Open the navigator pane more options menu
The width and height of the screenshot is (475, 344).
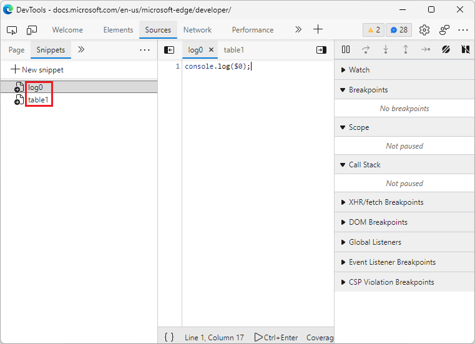pyautogui.click(x=145, y=50)
